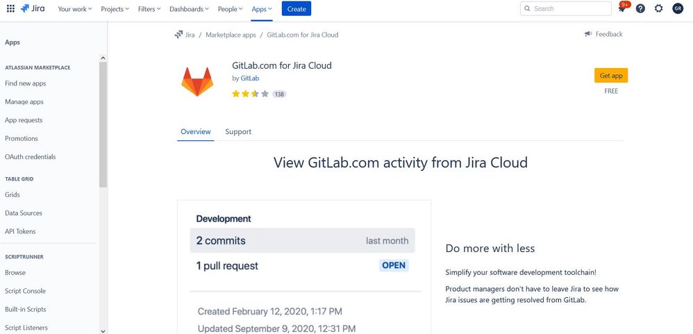Click the 138 reviews count badge
693x334 pixels.
tap(279, 94)
